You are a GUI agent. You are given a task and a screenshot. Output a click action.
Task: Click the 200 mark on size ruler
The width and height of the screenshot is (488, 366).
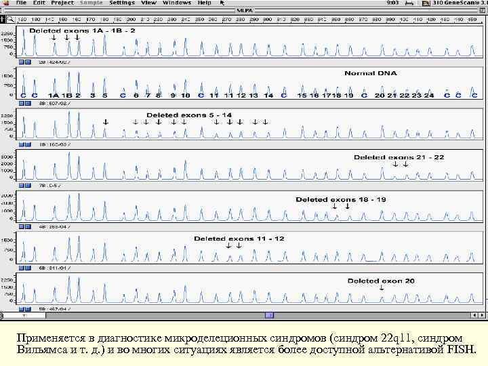tap(131, 19)
